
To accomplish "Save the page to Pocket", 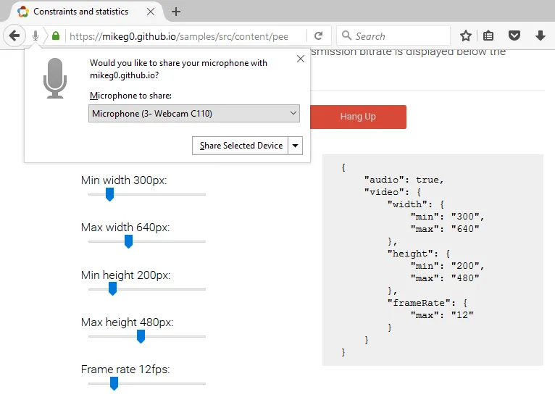I will point(514,36).
